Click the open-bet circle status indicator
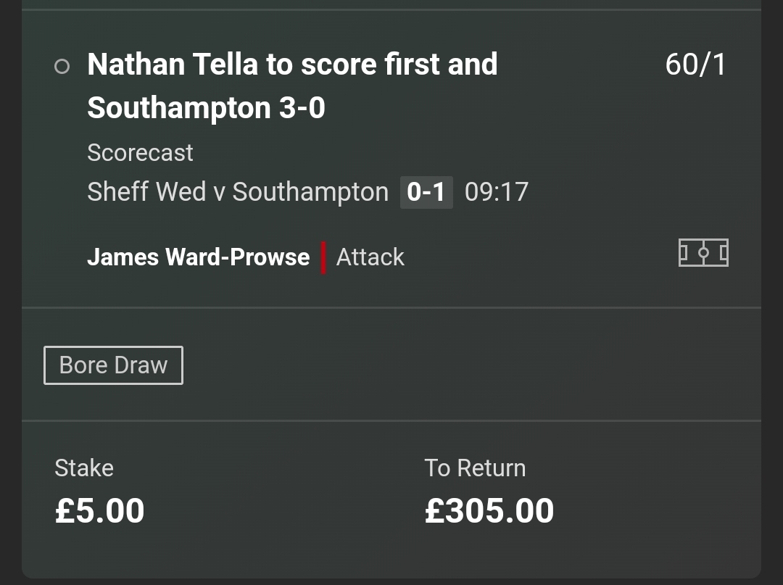 click(62, 67)
